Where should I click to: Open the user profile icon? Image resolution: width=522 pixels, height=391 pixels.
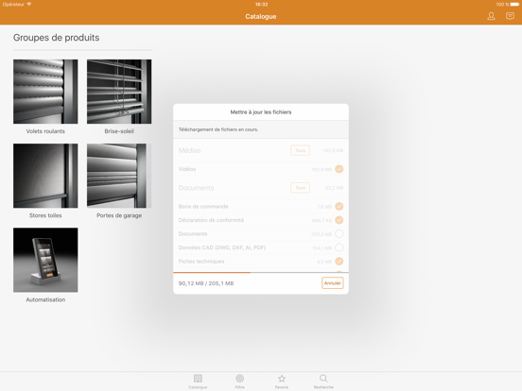(x=491, y=16)
